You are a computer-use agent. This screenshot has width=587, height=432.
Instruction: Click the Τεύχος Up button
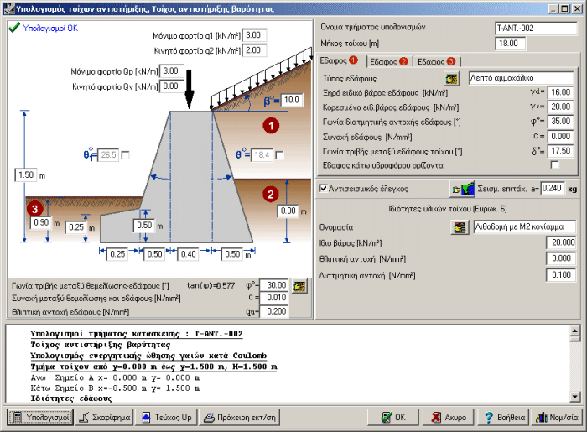point(167,417)
